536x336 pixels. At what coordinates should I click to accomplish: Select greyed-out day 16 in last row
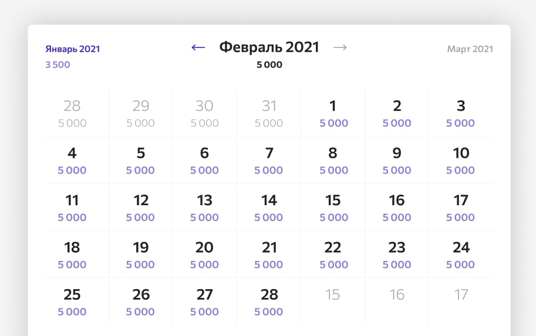(397, 294)
